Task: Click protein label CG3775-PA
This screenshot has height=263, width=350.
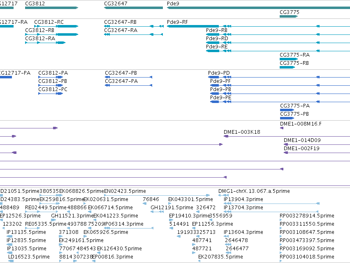Action: (295, 106)
